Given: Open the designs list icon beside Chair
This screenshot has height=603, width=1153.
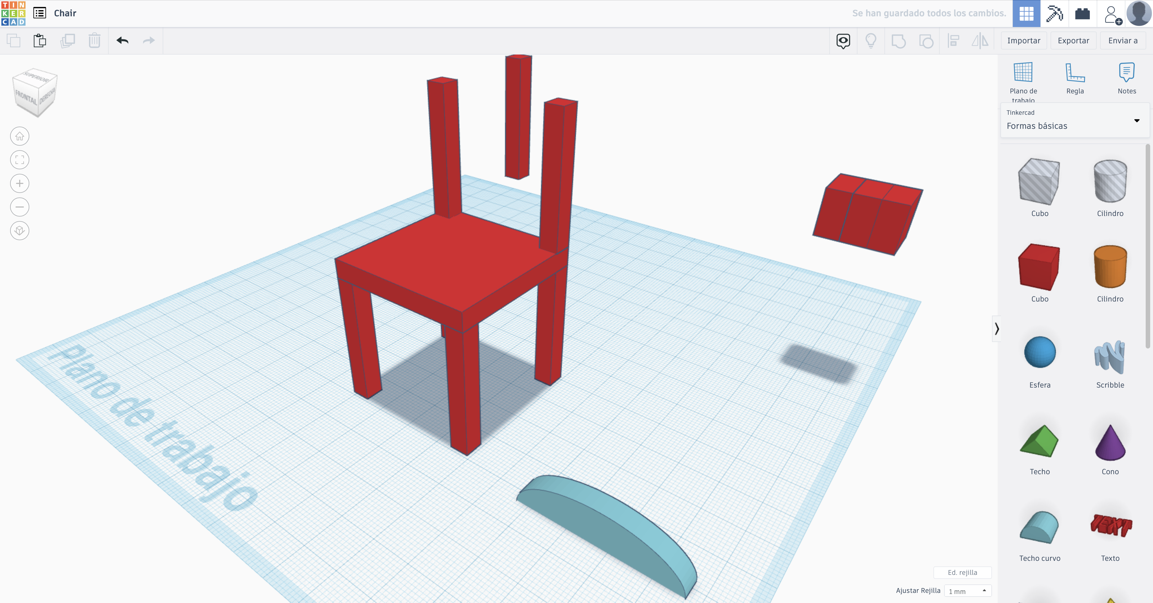Looking at the screenshot, I should click(40, 13).
